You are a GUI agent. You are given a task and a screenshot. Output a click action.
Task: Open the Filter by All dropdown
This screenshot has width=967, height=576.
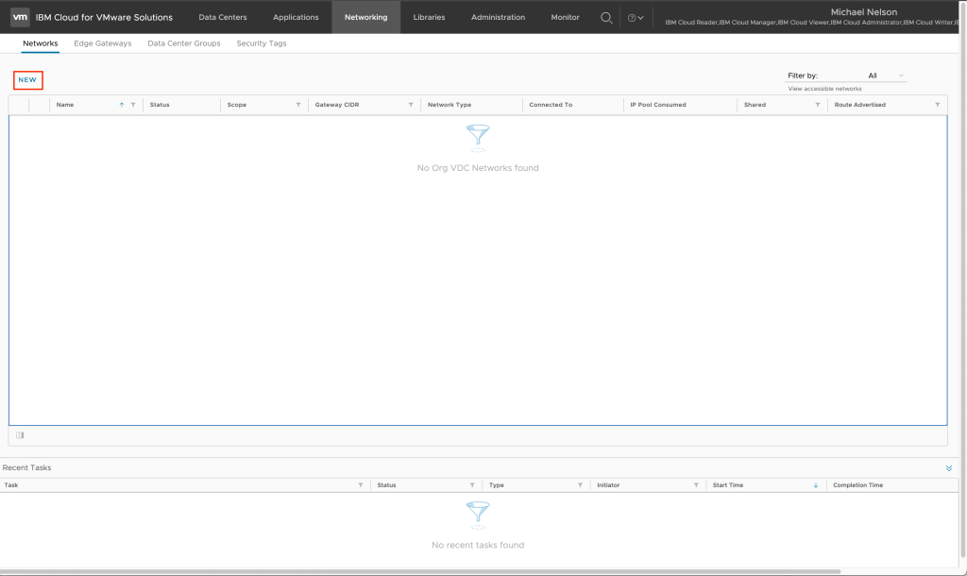886,76
